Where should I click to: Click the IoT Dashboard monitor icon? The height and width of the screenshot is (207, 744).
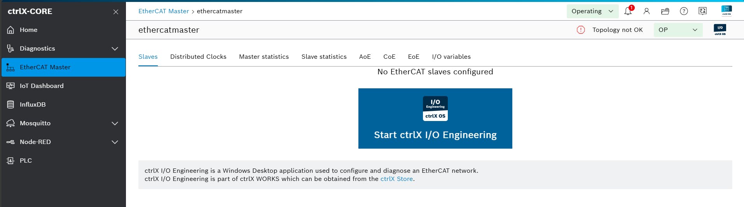pos(10,86)
